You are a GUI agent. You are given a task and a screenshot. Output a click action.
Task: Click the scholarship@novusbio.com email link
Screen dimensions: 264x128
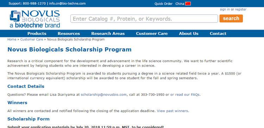point(103,95)
